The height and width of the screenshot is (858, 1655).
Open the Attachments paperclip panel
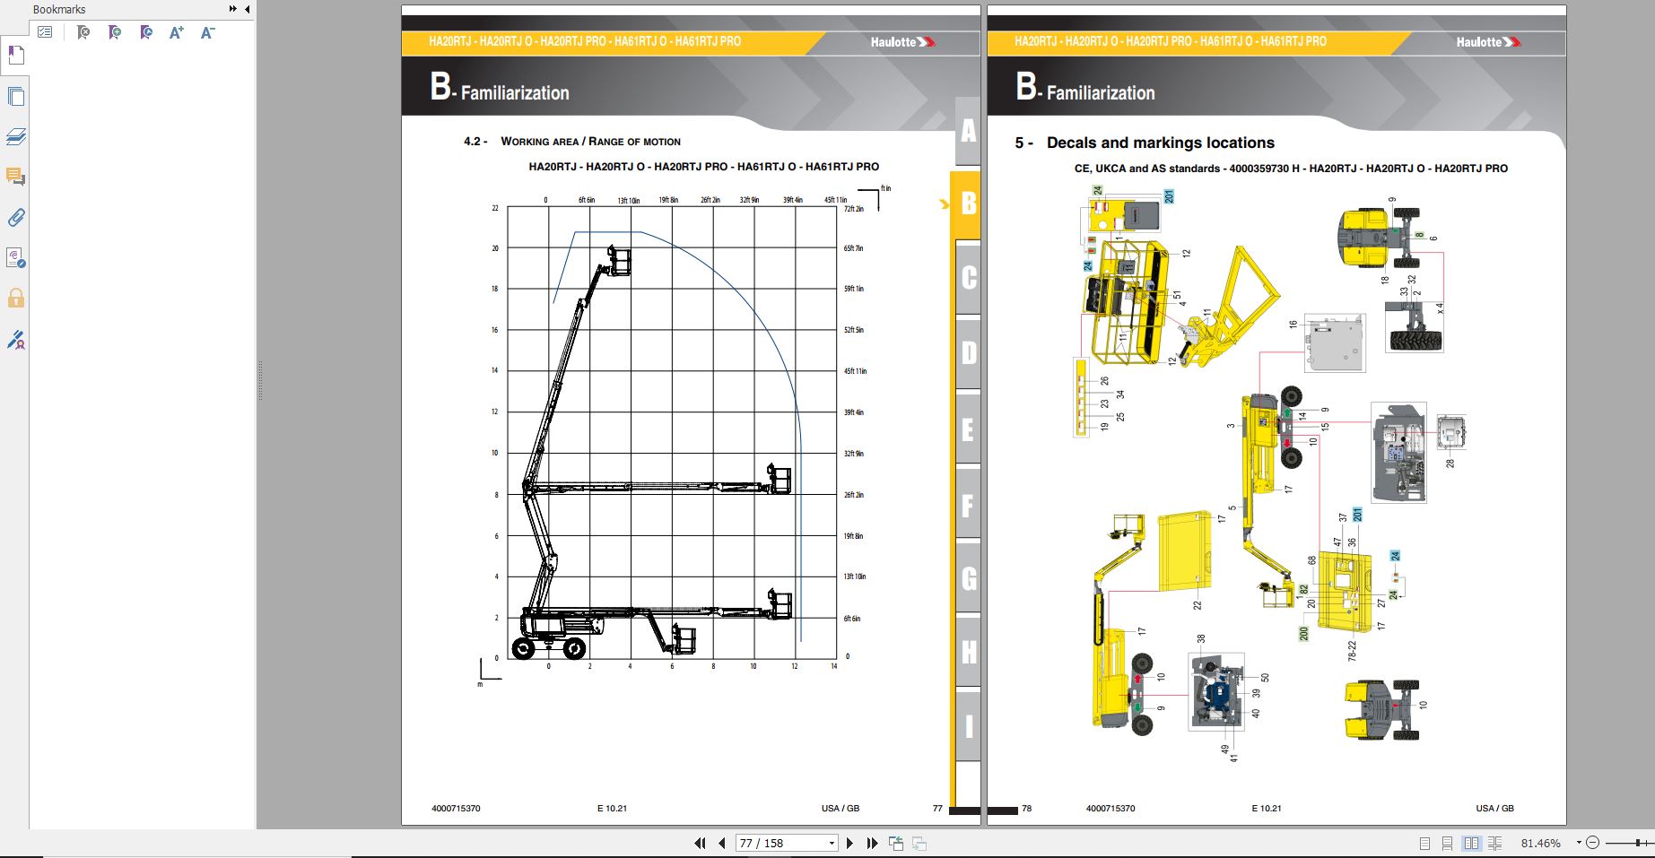[x=15, y=218]
